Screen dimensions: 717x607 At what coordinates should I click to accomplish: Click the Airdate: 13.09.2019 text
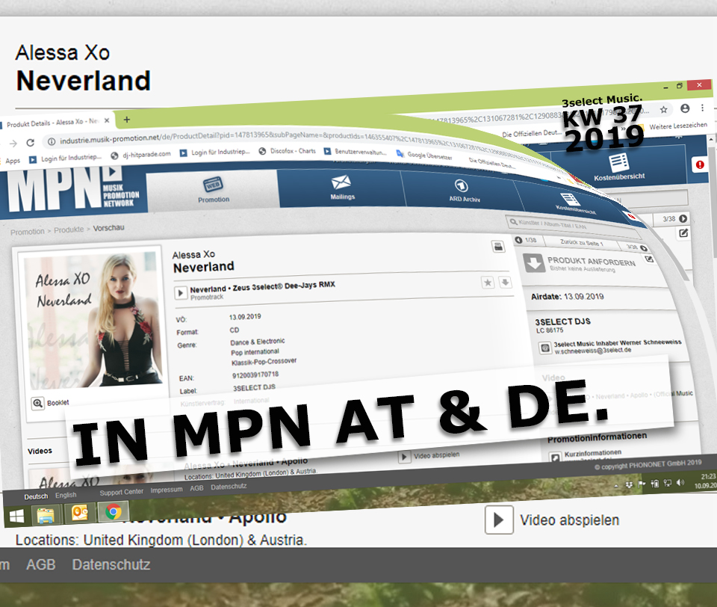pos(567,297)
